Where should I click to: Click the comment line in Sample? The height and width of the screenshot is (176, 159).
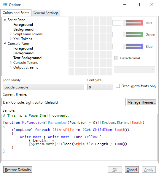(x=36, y=115)
